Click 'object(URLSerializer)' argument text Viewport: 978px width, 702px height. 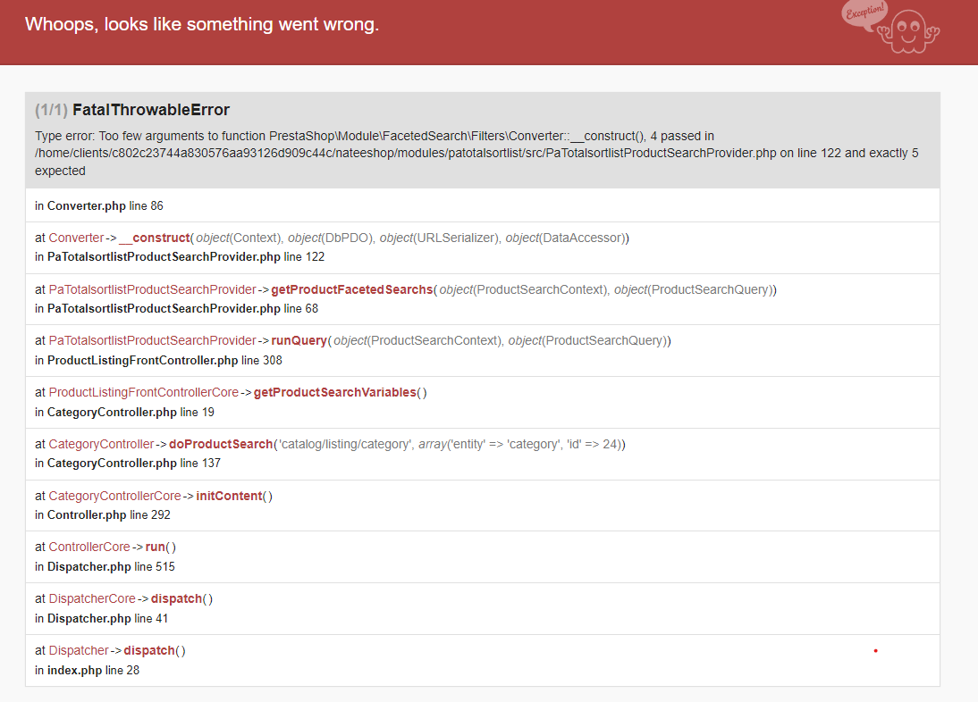pyautogui.click(x=441, y=238)
